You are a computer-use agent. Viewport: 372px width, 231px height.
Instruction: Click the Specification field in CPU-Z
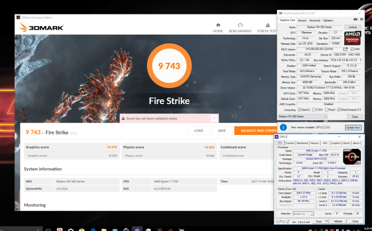coord(327,168)
